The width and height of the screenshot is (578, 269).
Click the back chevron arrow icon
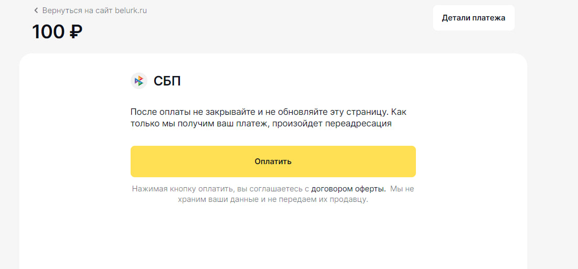pyautogui.click(x=36, y=10)
